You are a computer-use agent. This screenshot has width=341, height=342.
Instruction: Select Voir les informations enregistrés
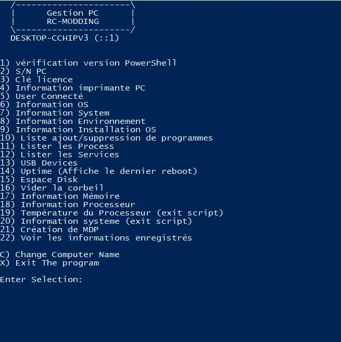tap(96, 238)
